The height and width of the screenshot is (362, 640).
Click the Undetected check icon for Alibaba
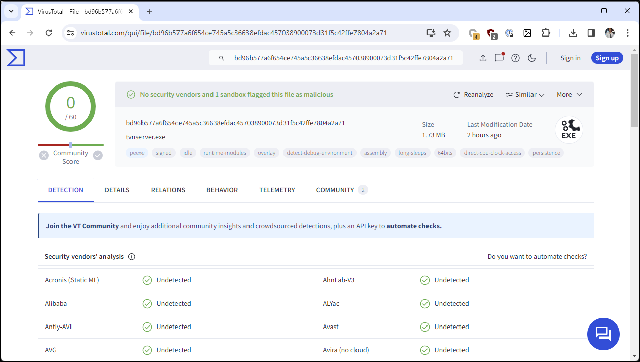pyautogui.click(x=147, y=304)
